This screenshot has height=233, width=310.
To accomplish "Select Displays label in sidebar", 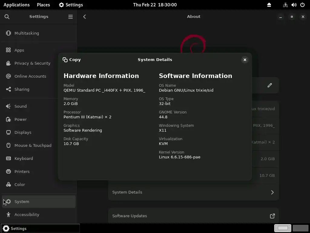I will coord(23,133).
